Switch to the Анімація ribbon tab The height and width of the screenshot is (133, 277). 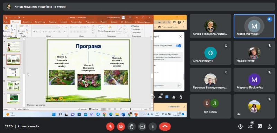64,22
